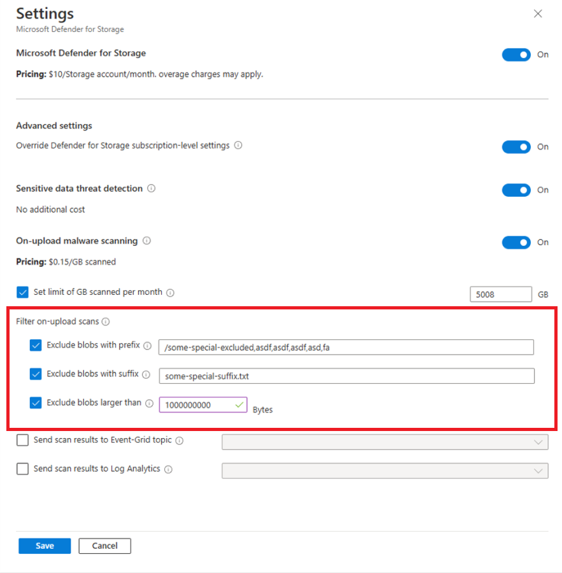Uncheck Set limit of GB scanned per month

(22, 292)
